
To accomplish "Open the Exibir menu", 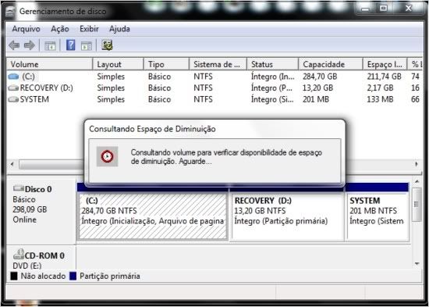I will point(89,29).
